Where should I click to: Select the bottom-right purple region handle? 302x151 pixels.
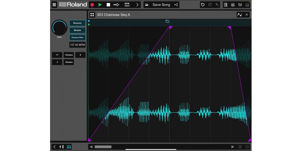249,140
